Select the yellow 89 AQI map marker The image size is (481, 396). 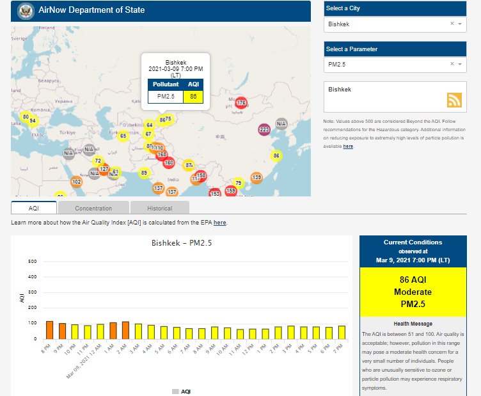pos(144,173)
